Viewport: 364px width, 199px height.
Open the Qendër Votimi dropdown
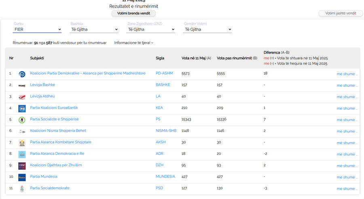pyautogui.click(x=207, y=29)
